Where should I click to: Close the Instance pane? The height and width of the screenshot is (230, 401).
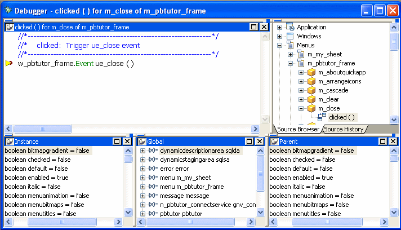pos(127,141)
